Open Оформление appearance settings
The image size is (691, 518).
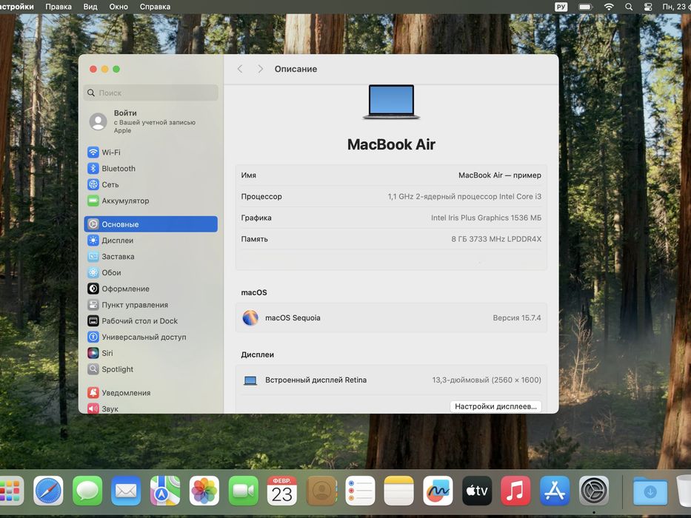pos(150,289)
